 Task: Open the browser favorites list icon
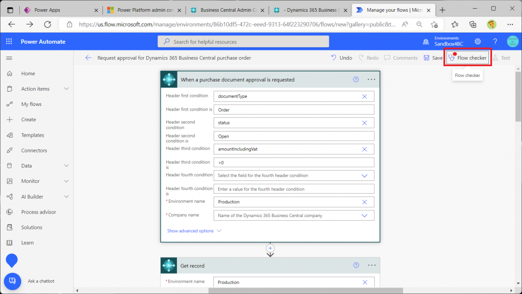[x=455, y=24]
